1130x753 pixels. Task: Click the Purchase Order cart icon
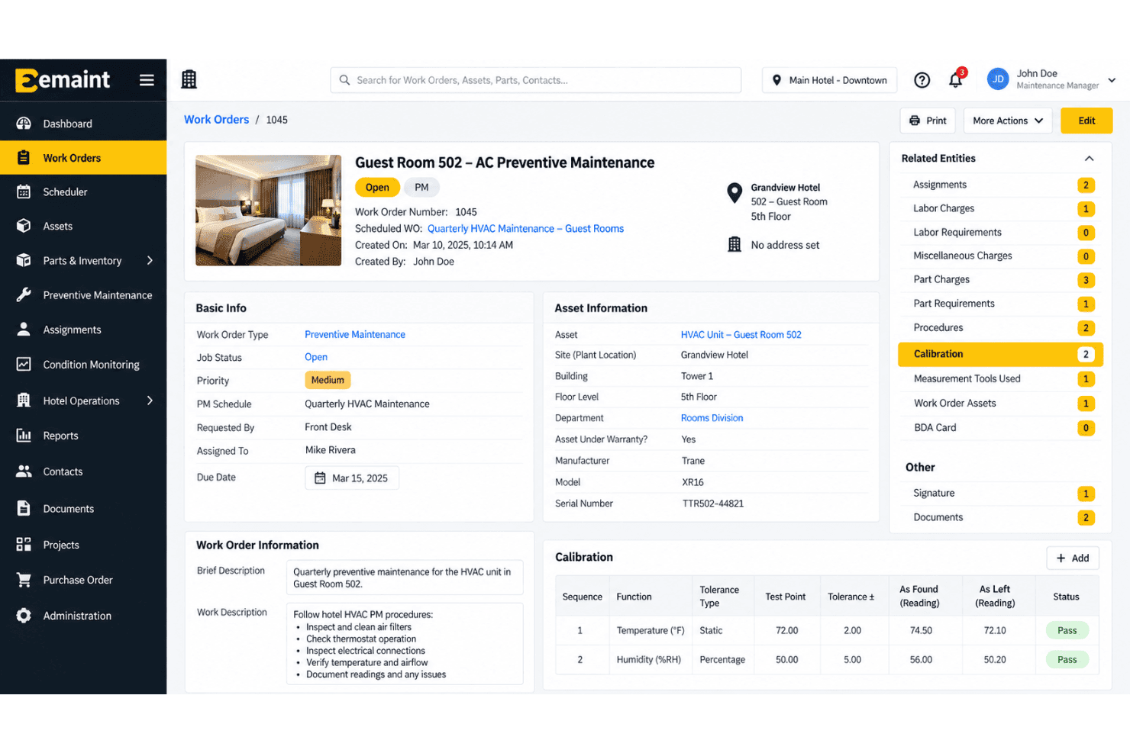point(24,580)
